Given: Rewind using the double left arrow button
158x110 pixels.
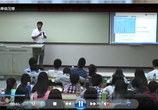Looking at the screenshot, I should point(68,104).
